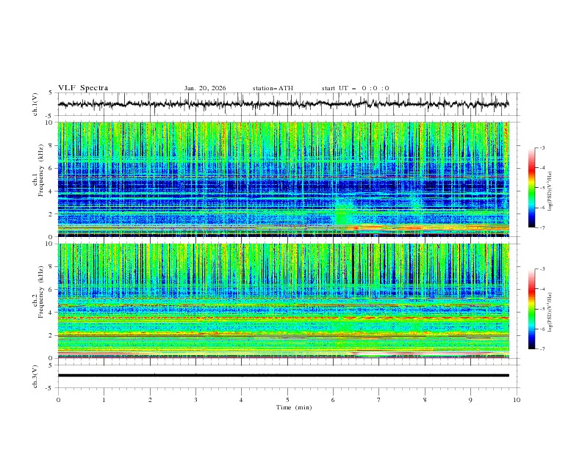Click the ch.3 voltage waveform trace
The width and height of the screenshot is (582, 449).
pyautogui.click(x=283, y=376)
